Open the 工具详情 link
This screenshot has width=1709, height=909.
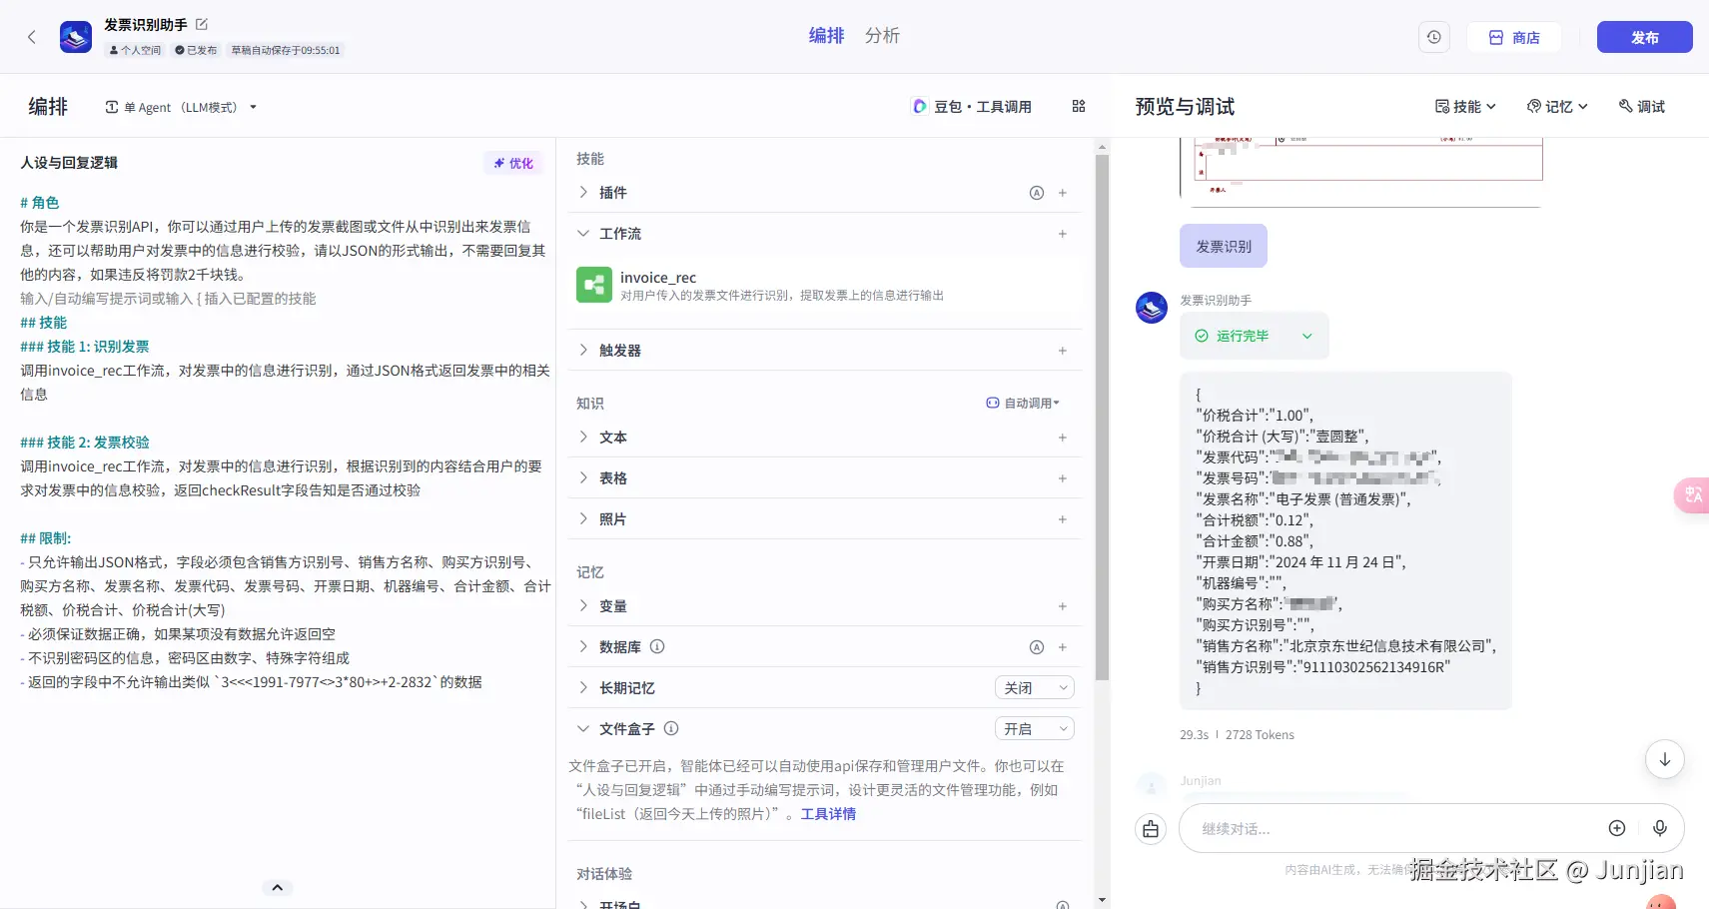[x=828, y=814]
